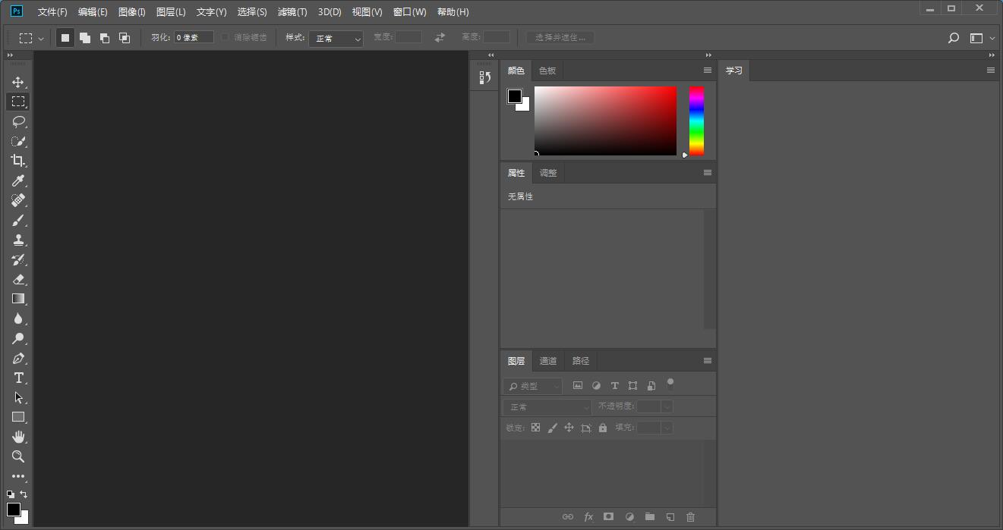The image size is (1003, 530).
Task: Click the 选择并遮住 button
Action: [x=560, y=37]
